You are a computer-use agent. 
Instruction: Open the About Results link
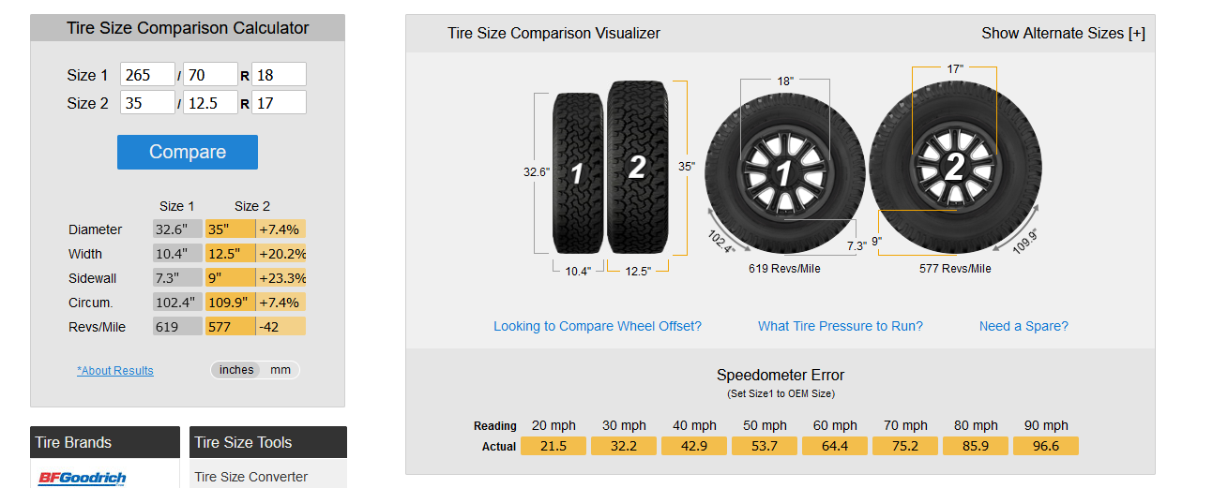click(115, 371)
